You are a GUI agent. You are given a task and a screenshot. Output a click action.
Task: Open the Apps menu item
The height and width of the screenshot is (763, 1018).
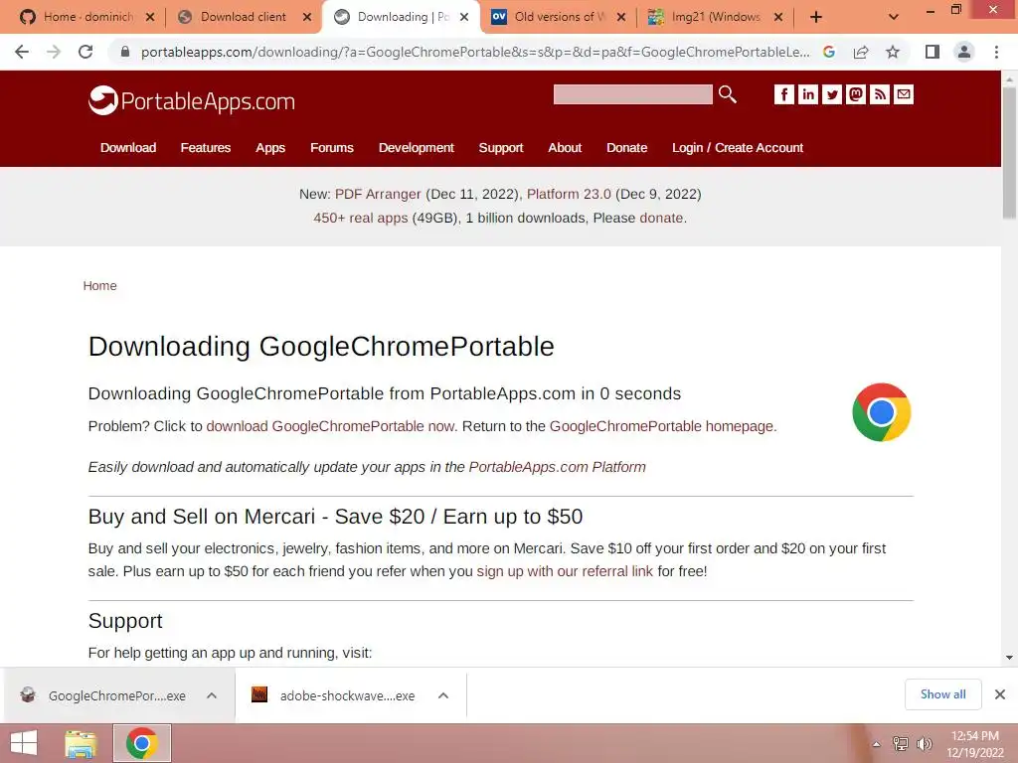270,148
